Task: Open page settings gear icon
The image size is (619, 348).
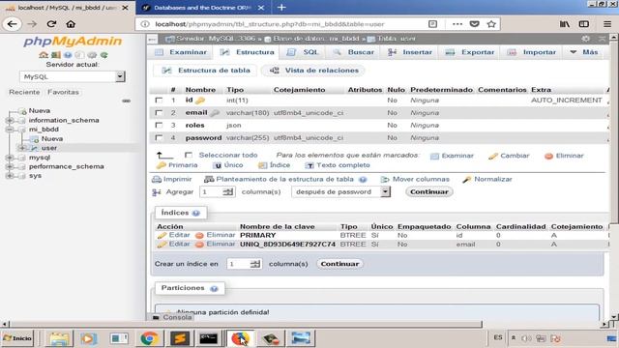Action: [585, 39]
